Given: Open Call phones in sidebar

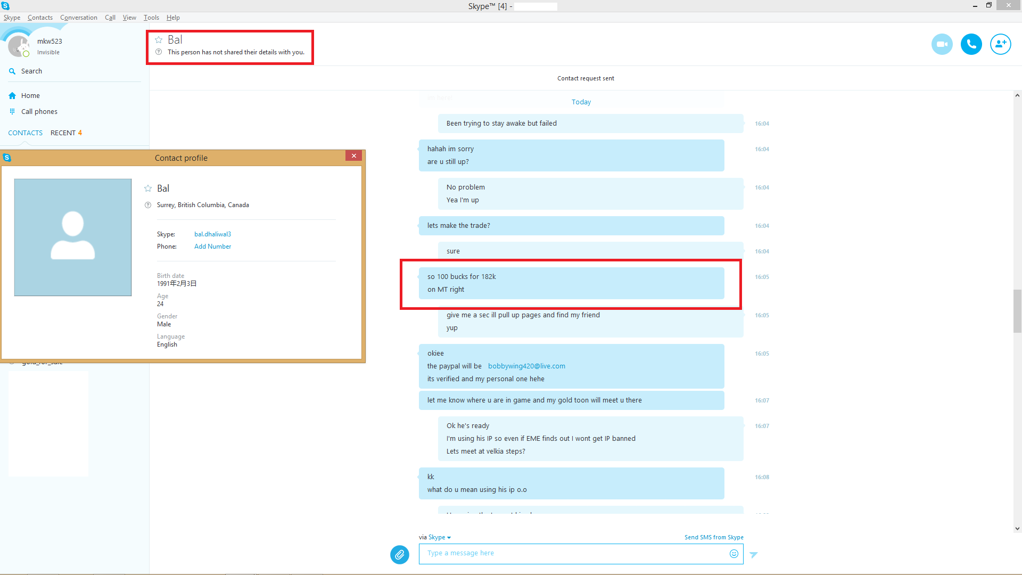Looking at the screenshot, I should point(39,112).
